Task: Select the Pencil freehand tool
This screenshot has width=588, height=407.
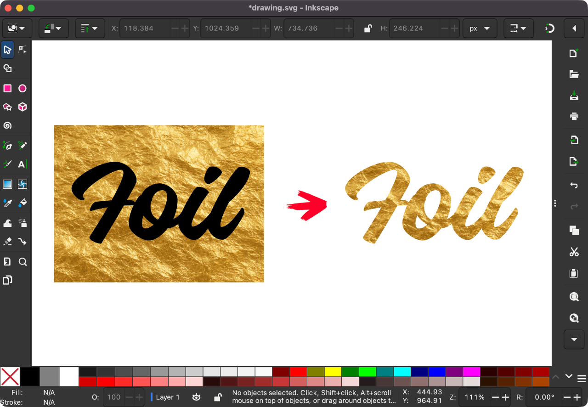Action: click(x=22, y=145)
